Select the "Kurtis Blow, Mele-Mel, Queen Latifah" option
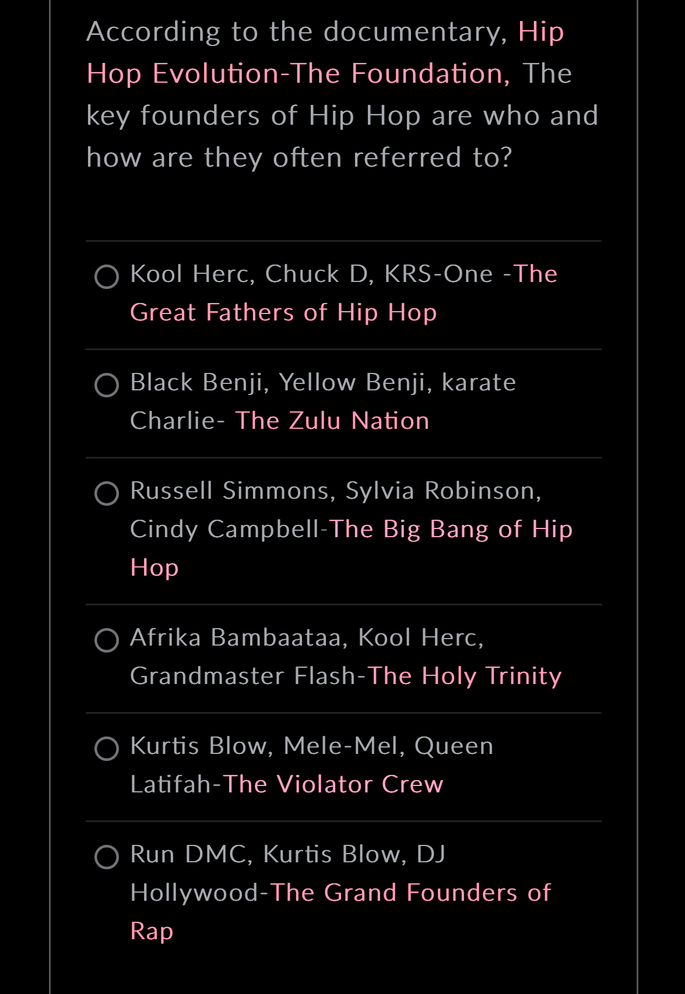The height and width of the screenshot is (994, 685). pos(107,748)
